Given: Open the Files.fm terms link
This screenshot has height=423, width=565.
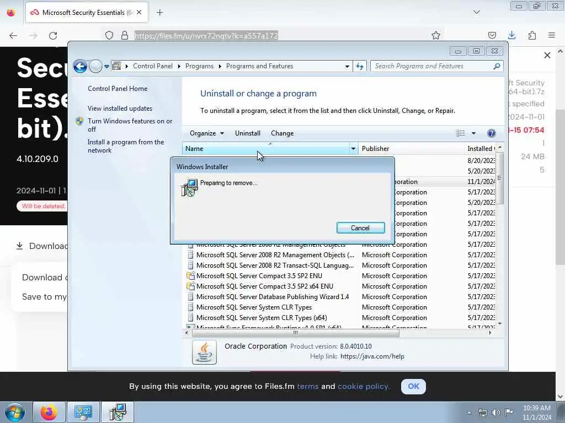Looking at the screenshot, I should [308, 386].
